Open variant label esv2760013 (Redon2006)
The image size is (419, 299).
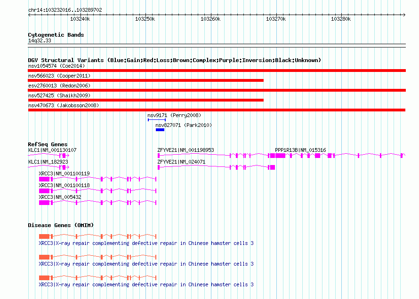(x=59, y=86)
